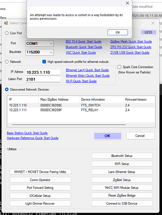
Task: Open Wi-Fi Quick Start Guide link
Action: (81, 81)
